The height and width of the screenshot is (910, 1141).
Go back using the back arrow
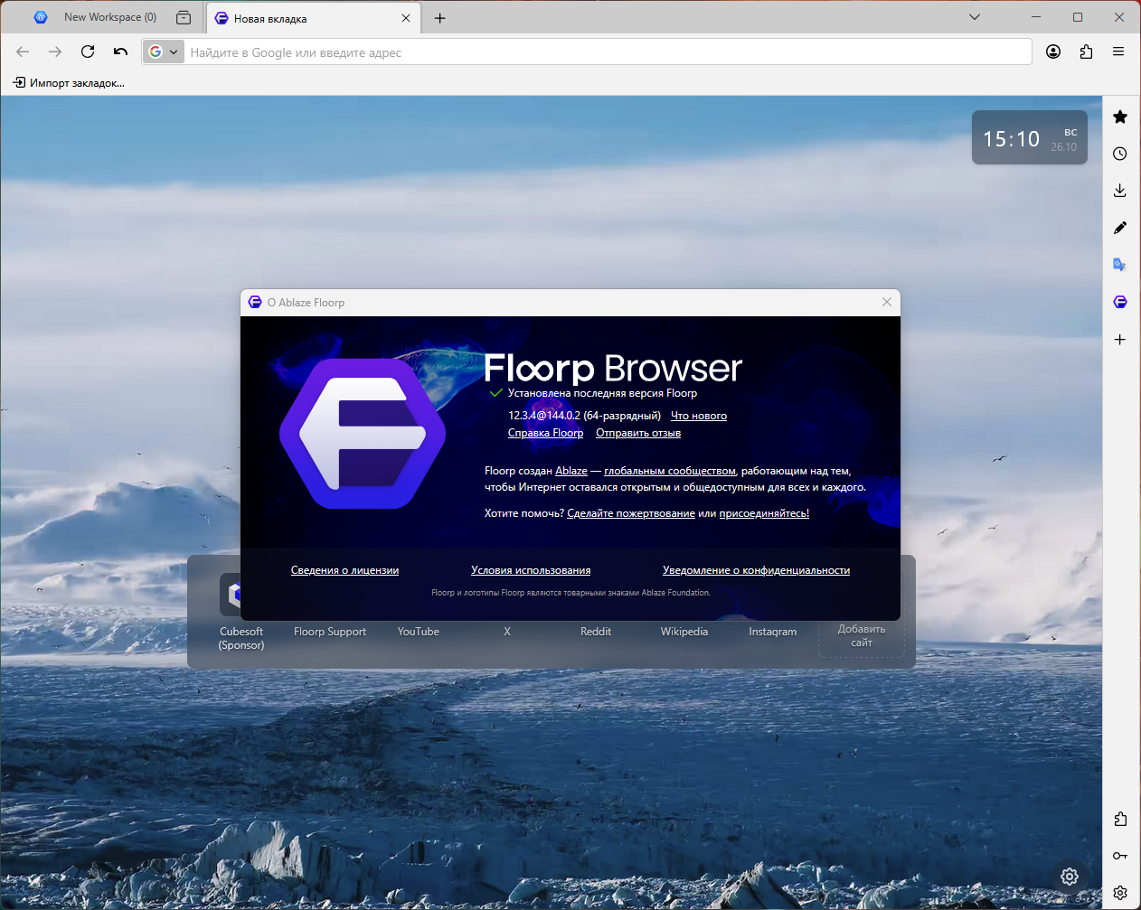point(23,52)
